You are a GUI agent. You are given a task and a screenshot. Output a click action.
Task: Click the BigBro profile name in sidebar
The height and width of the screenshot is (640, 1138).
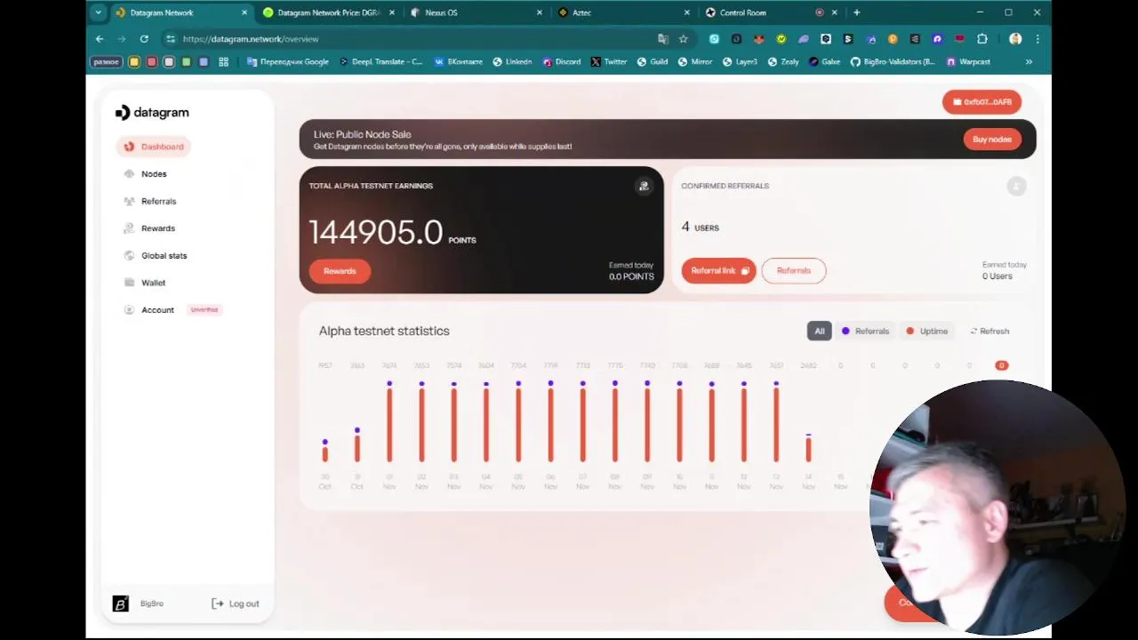[x=152, y=604]
